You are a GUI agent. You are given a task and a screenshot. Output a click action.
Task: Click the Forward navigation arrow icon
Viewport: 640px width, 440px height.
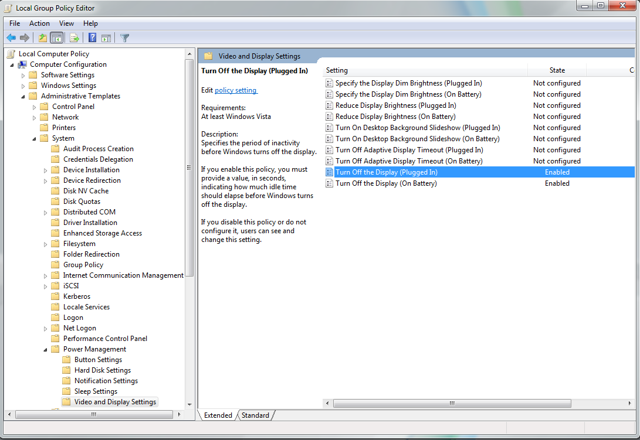pyautogui.click(x=23, y=37)
